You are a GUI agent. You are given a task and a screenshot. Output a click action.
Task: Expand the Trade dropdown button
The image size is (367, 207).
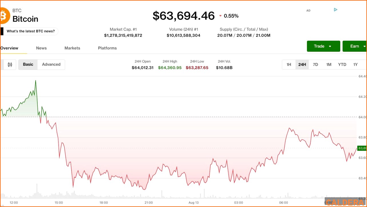324,46
